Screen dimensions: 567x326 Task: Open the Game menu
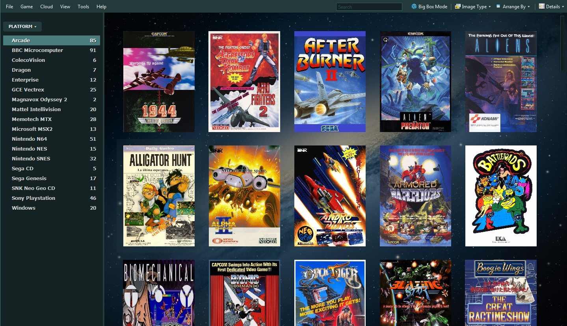(x=27, y=7)
